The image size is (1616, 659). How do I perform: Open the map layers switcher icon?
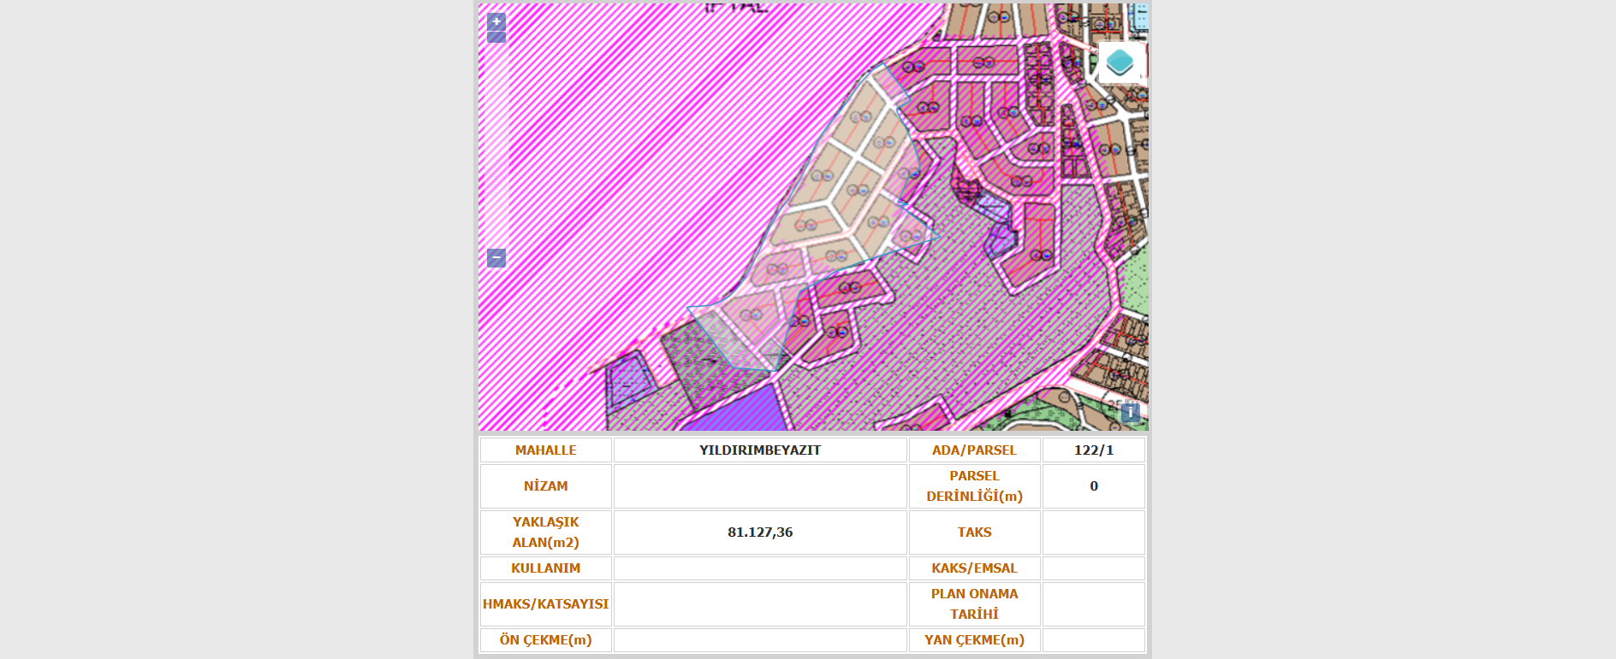point(1120,62)
